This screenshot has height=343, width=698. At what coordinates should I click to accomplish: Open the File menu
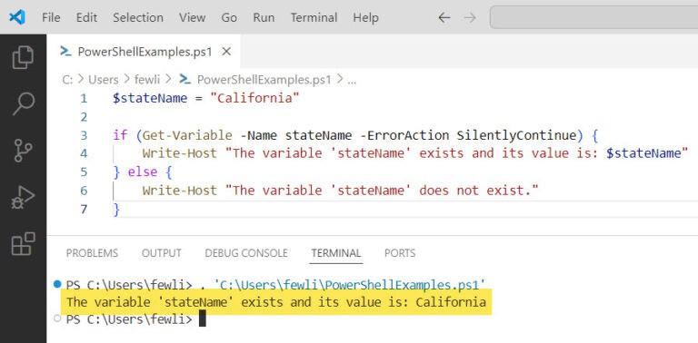coord(51,18)
